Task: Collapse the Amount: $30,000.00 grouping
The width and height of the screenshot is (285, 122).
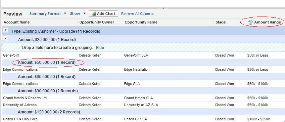Action: (x=6, y=38)
